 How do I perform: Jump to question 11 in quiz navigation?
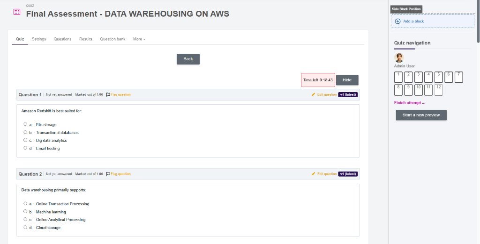pyautogui.click(x=428, y=90)
